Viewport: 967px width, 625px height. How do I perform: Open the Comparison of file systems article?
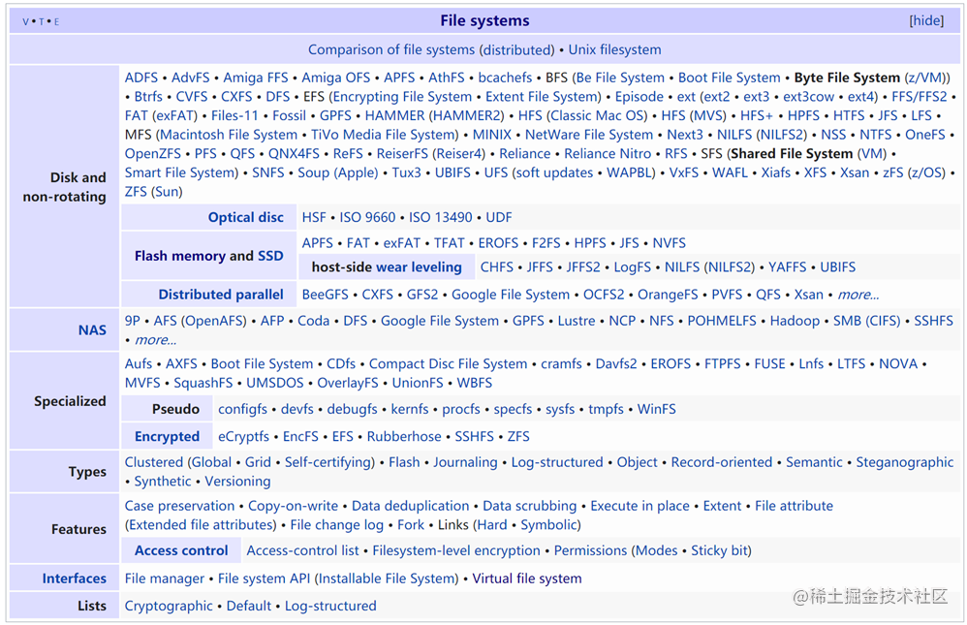391,48
